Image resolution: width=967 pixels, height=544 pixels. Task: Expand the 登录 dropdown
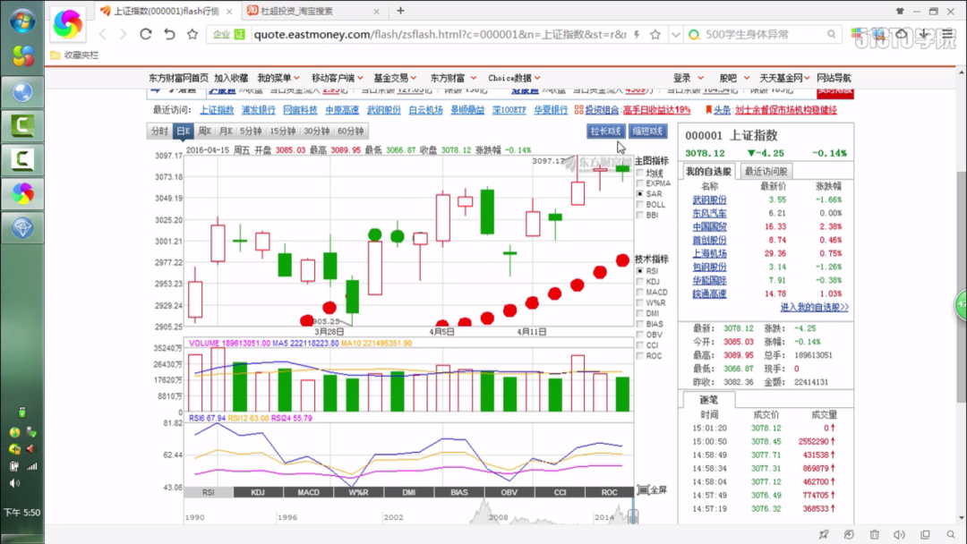(x=689, y=78)
